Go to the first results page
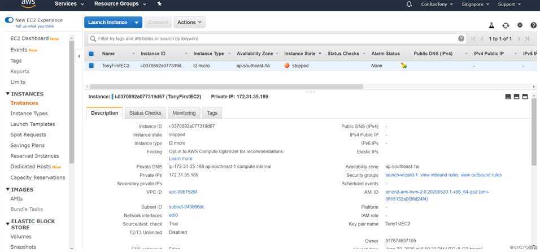Image resolution: width=540 pixels, height=252 pixels. [x=473, y=38]
